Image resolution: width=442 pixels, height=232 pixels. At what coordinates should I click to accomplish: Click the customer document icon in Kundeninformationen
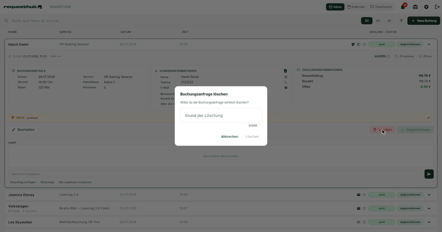click(286, 71)
